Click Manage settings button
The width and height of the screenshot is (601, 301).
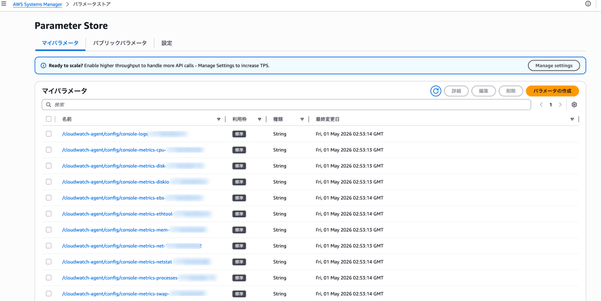coord(554,66)
